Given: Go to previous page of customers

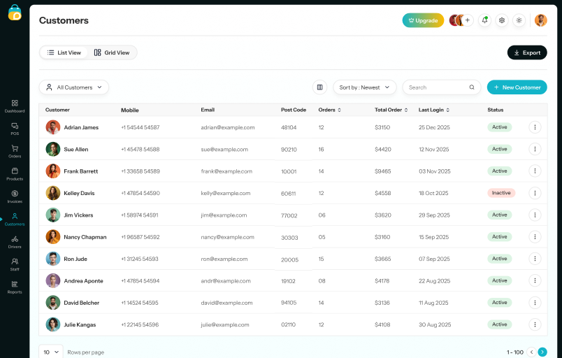Looking at the screenshot, I should coord(531,352).
